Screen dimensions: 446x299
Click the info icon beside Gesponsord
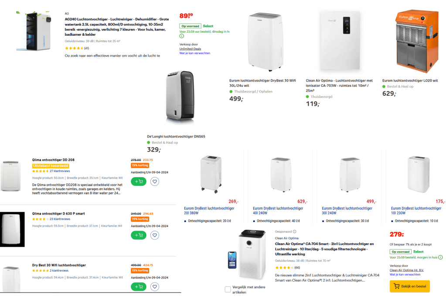point(294,232)
